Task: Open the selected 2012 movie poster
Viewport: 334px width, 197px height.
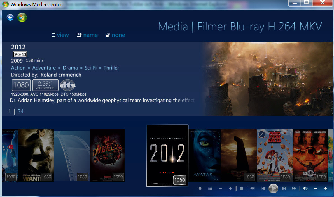Action: (x=167, y=156)
